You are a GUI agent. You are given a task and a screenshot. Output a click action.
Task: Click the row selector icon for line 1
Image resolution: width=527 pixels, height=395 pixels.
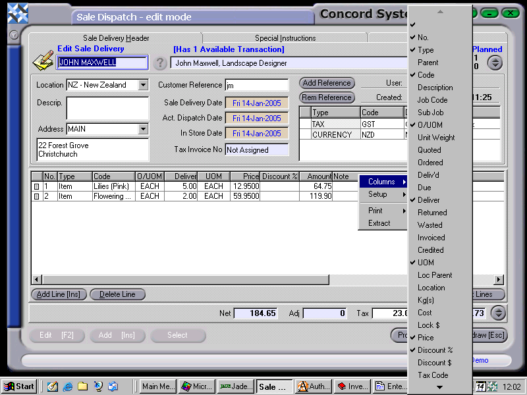click(38, 186)
